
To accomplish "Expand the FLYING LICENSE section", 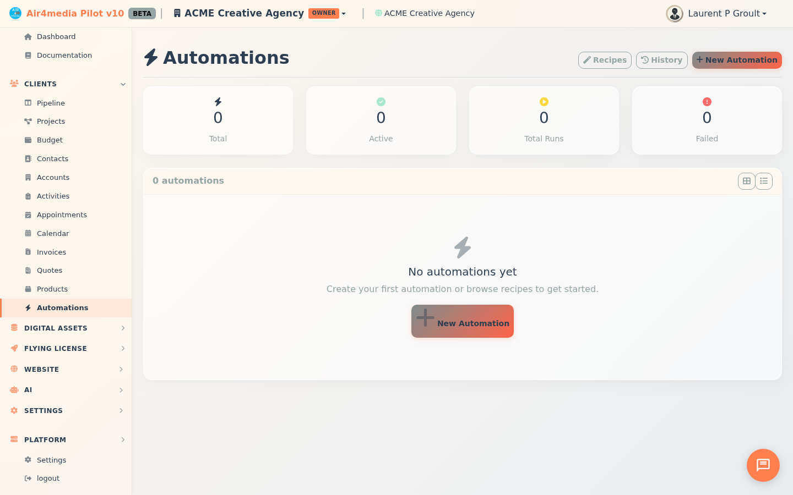I will pyautogui.click(x=55, y=348).
